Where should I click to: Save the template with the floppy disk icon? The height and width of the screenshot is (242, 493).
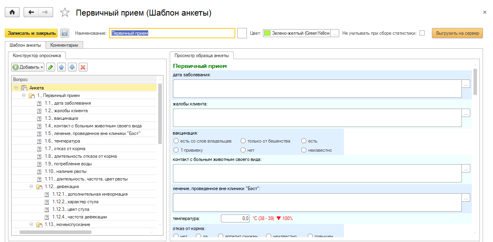click(x=65, y=33)
